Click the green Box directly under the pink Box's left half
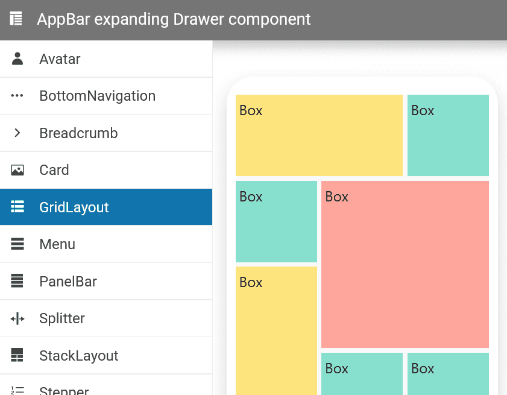This screenshot has height=395, width=507. (x=362, y=374)
